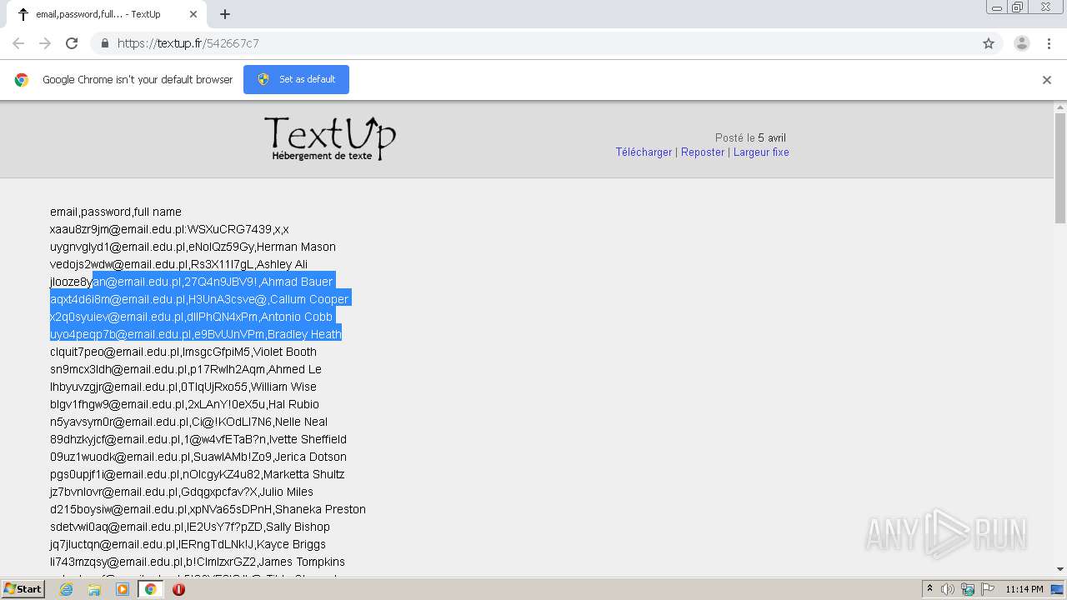Open network status tray icon
Screen dimensions: 1067x600
click(x=967, y=589)
